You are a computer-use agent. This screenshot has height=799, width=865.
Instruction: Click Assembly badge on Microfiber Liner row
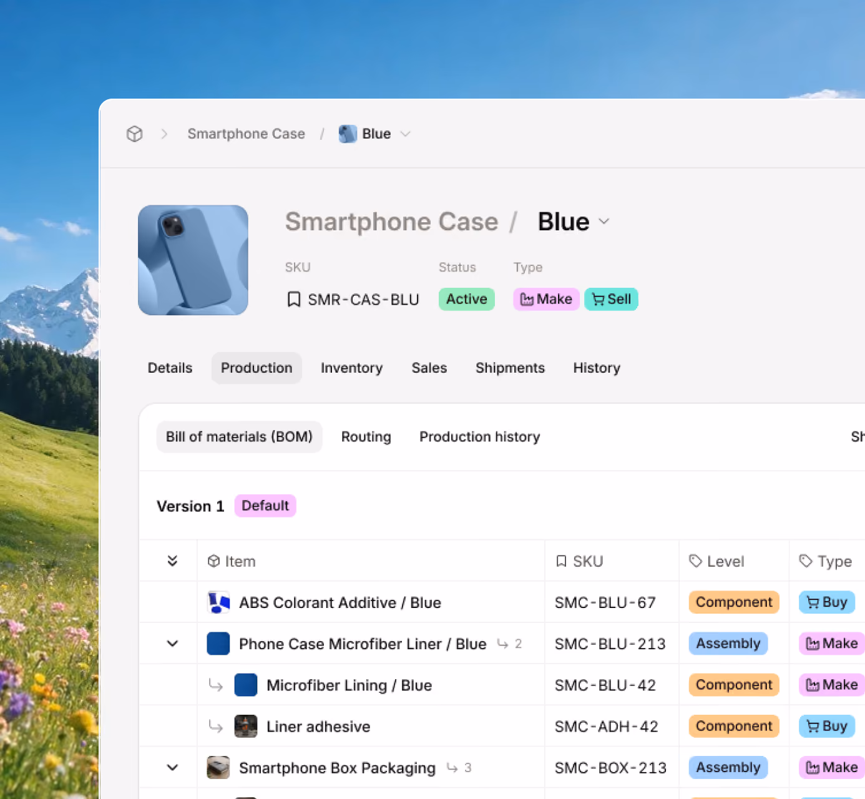pos(728,644)
